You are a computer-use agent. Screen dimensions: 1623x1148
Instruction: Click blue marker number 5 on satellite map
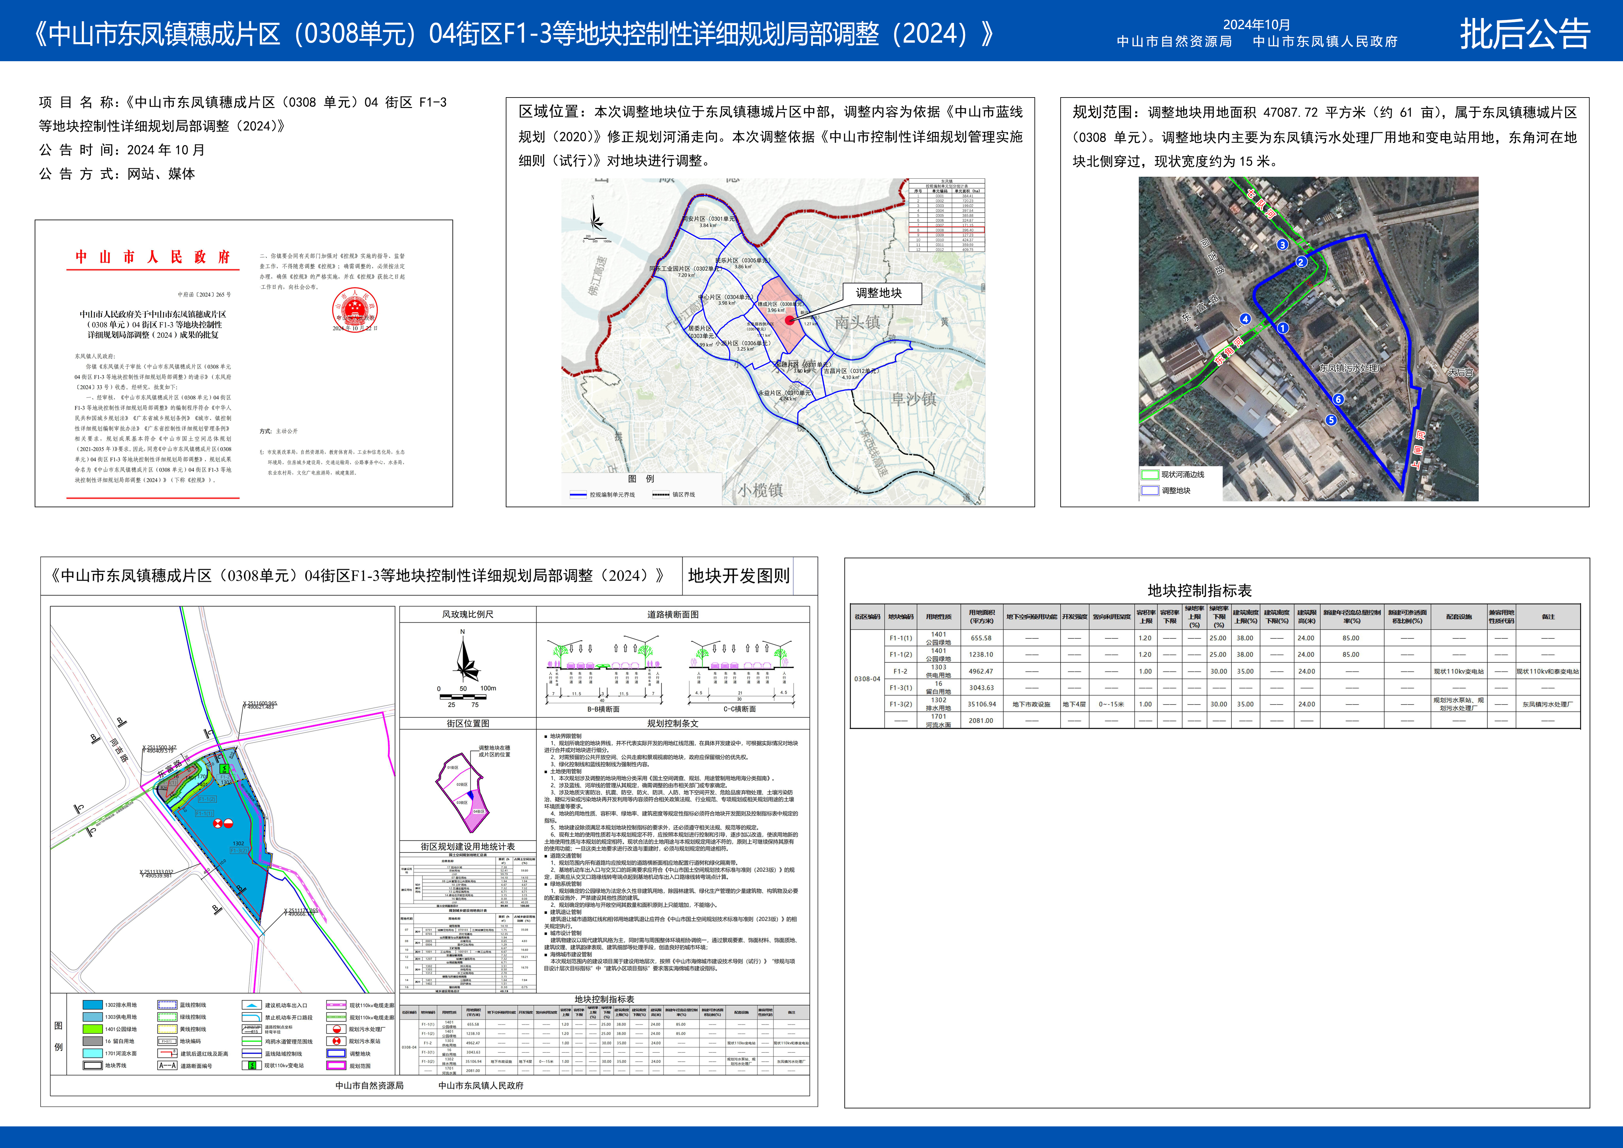click(1331, 420)
